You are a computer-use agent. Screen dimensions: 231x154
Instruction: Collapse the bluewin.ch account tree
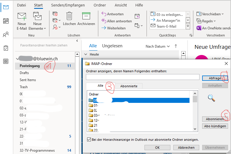click(17, 59)
